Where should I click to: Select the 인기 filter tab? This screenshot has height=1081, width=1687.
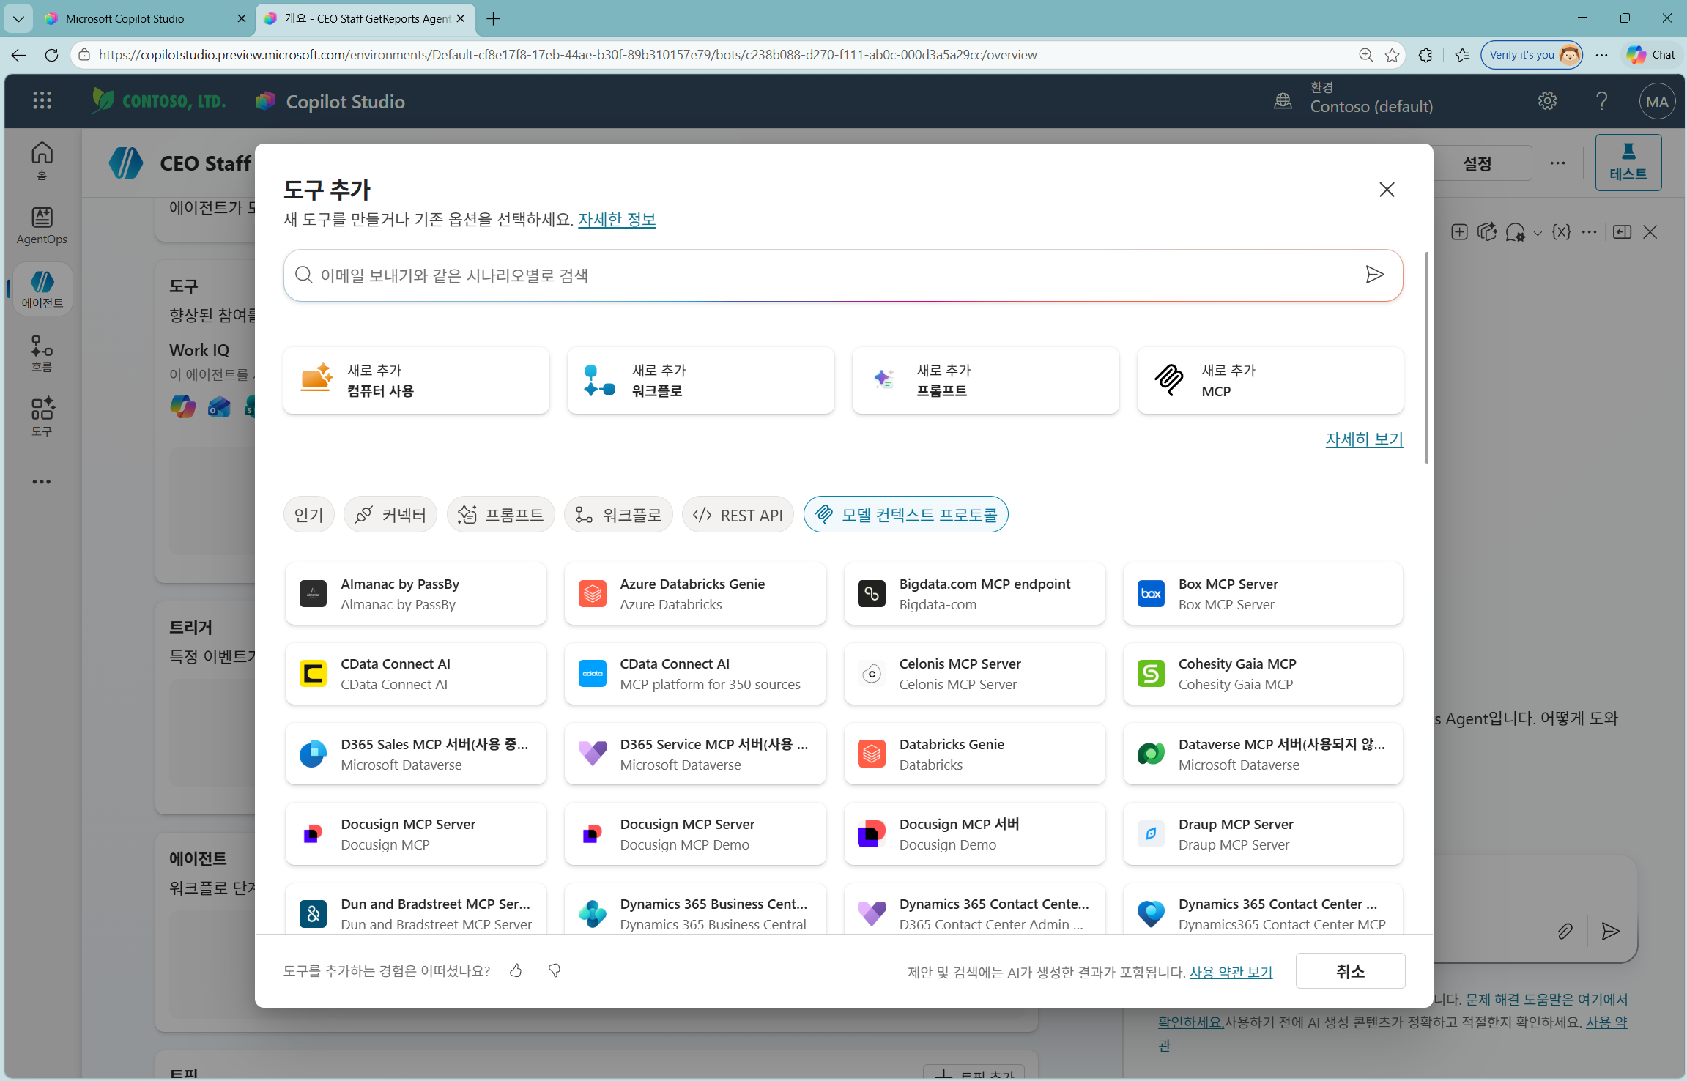(x=309, y=515)
